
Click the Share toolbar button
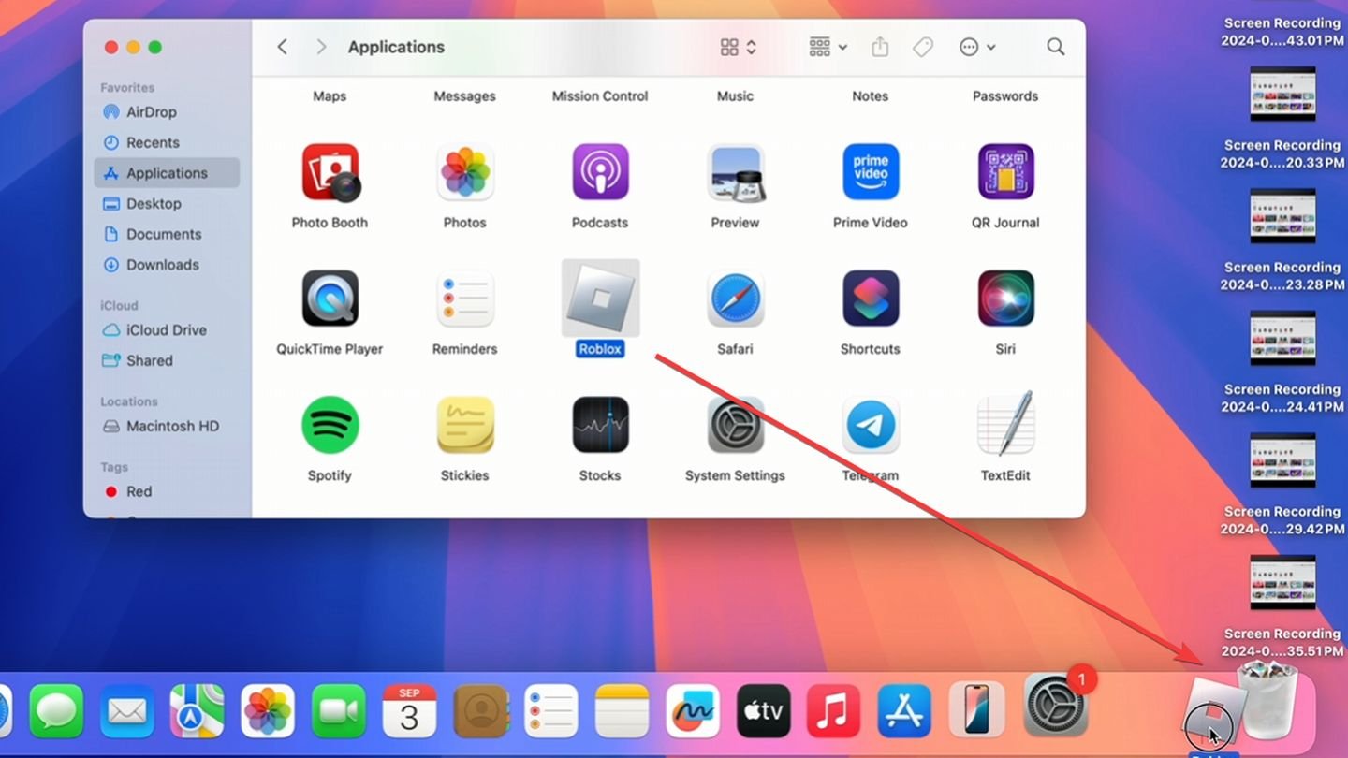coord(880,47)
